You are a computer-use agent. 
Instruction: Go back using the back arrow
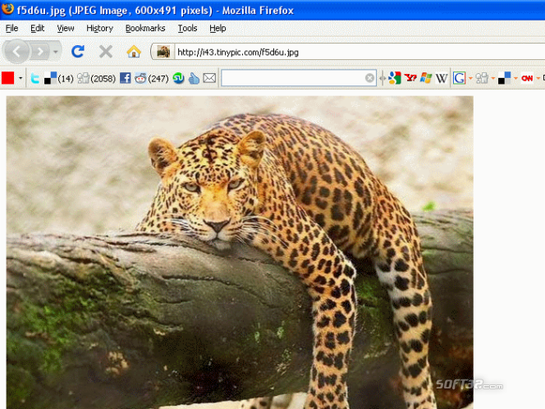(16, 52)
